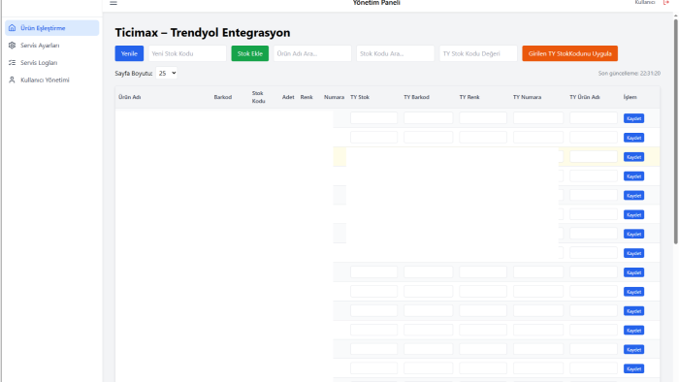Click Kaydet in the yellow highlighted row

633,157
